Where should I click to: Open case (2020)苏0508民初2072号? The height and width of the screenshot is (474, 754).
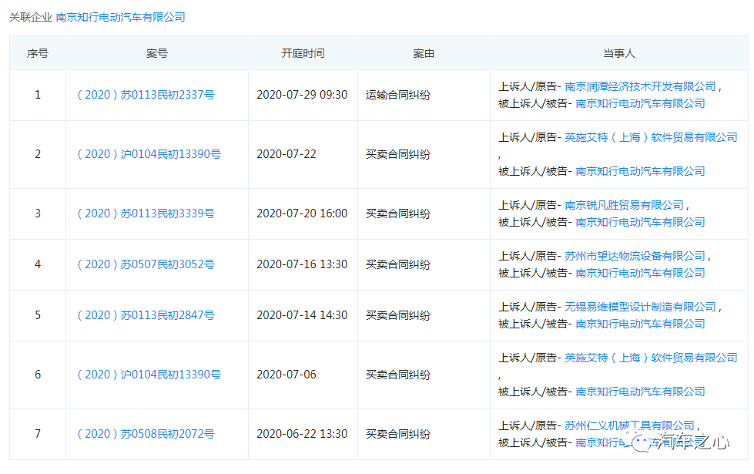coord(146,434)
